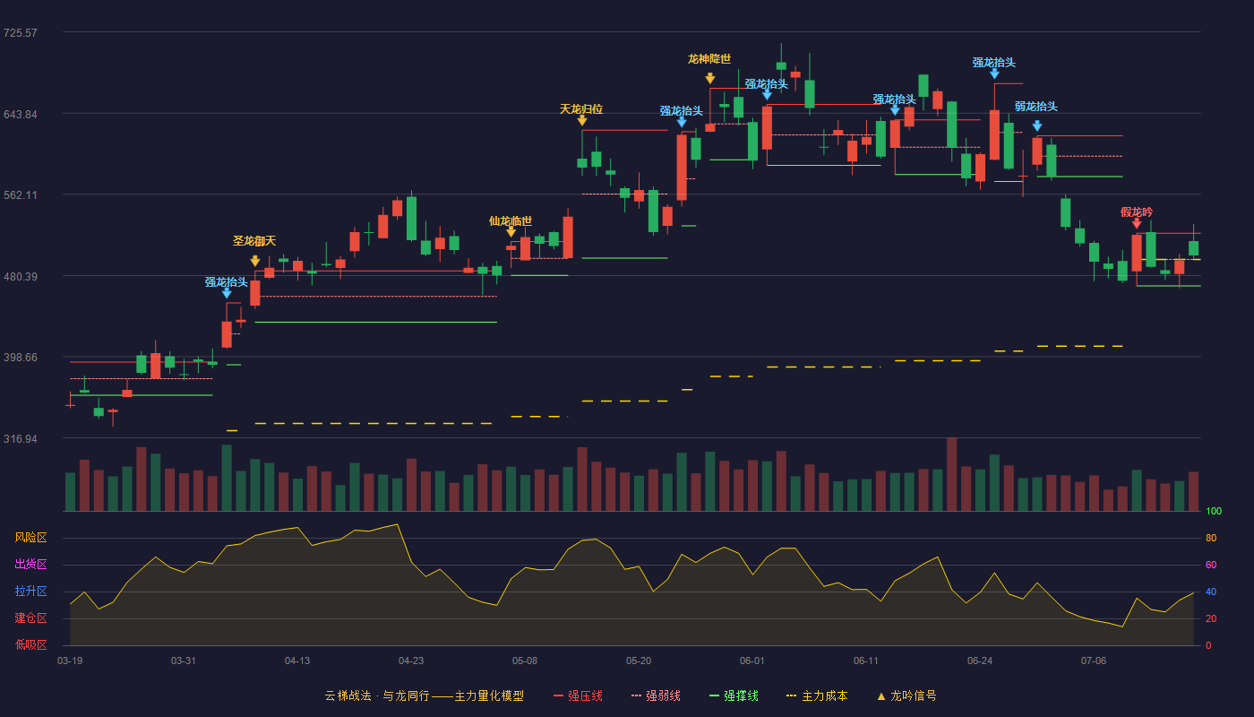1254x717 pixels.
Task: Click the yellow arrow under 龙神降世
Action: coord(710,79)
